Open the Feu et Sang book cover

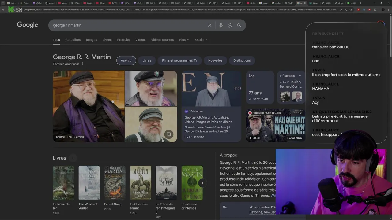[x=115, y=183]
